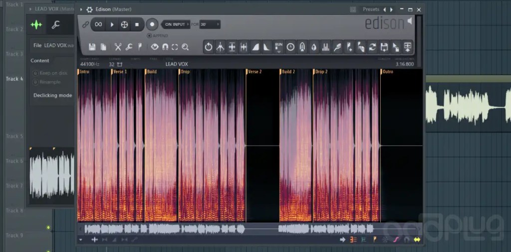
Task: Click the feather/brush tool button
Action: (337, 47)
